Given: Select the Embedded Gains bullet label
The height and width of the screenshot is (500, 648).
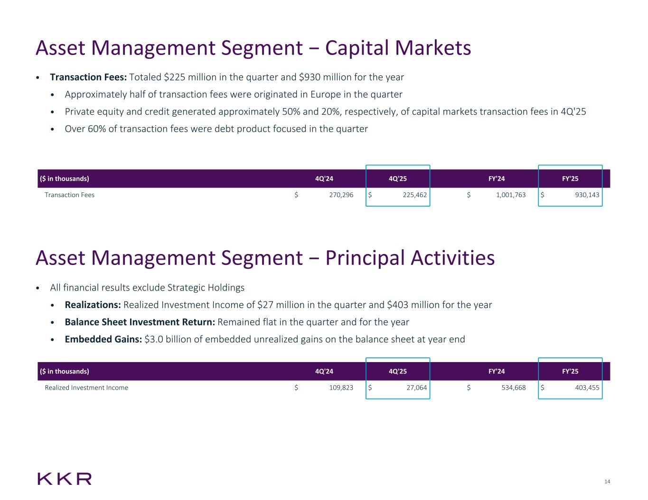Looking at the screenshot, I should pyautogui.click(x=103, y=339).
